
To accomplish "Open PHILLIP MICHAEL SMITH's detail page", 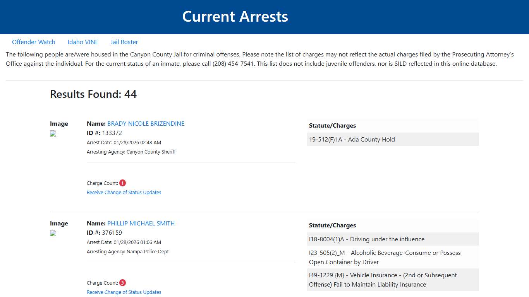I will 141,223.
